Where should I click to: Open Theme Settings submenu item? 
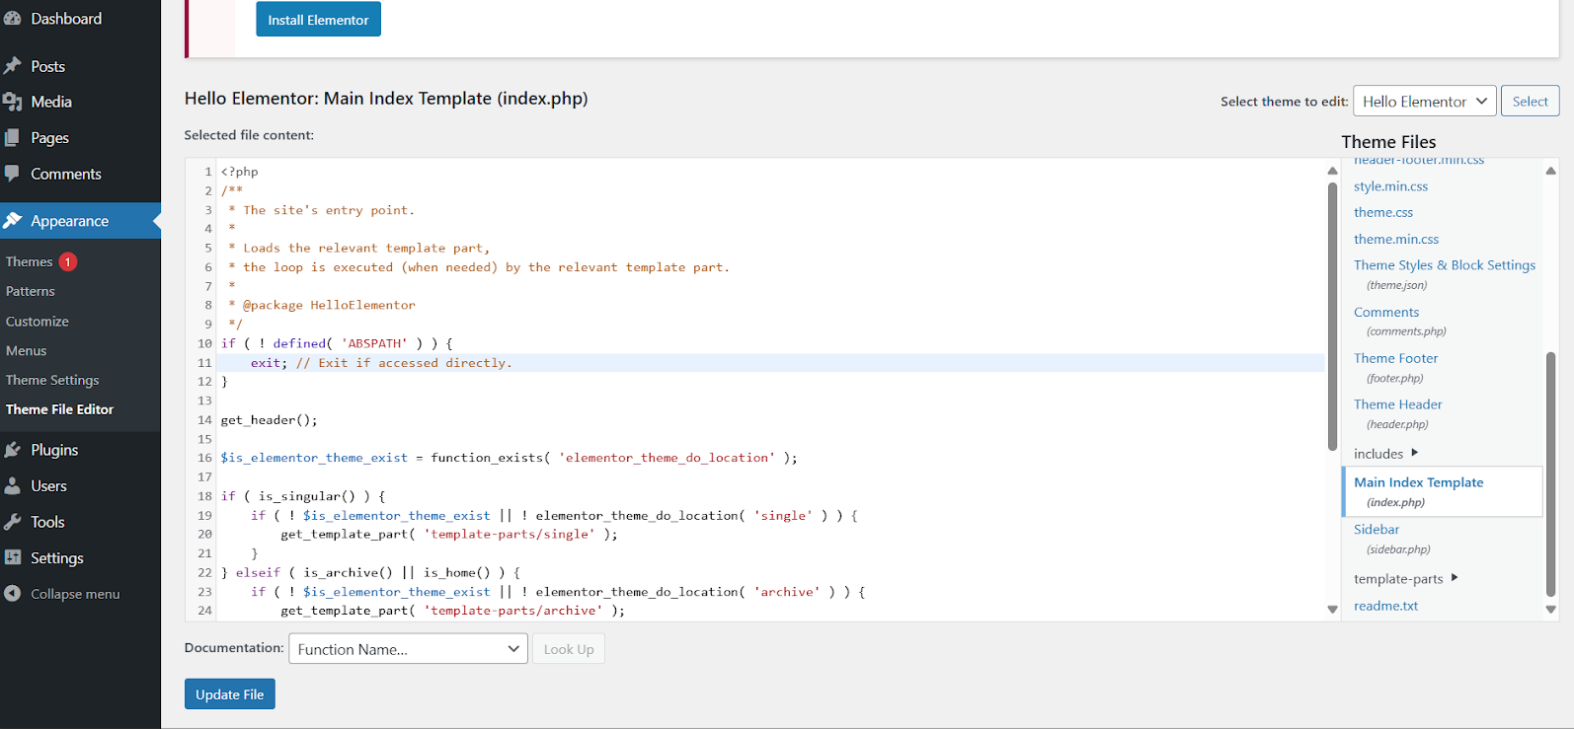(x=52, y=380)
